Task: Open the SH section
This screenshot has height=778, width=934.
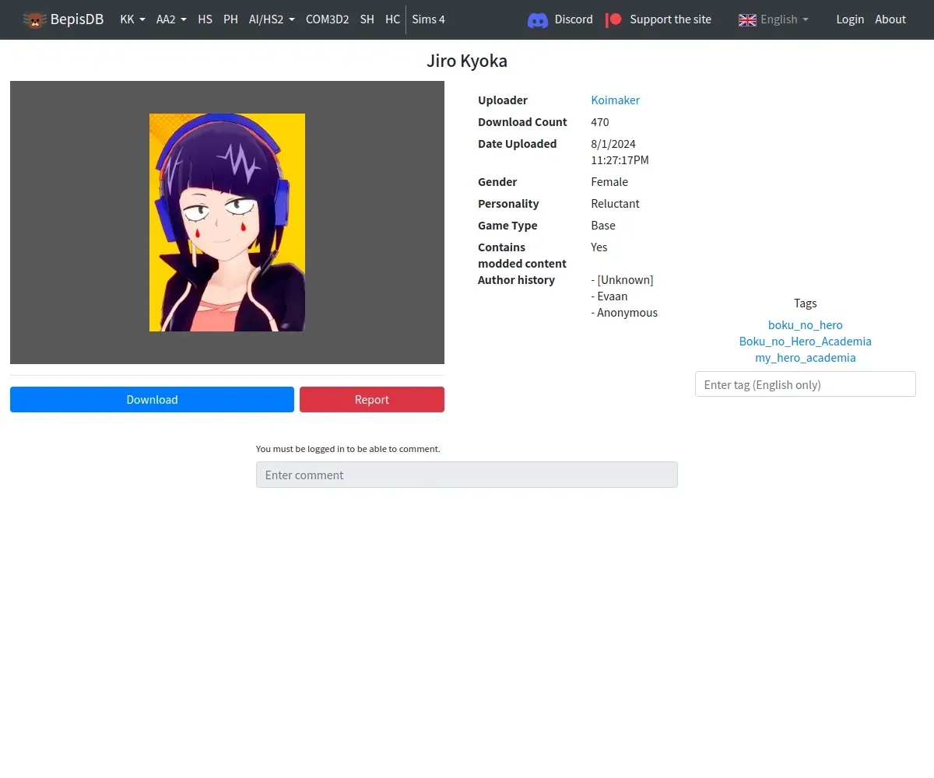Action: (x=367, y=19)
